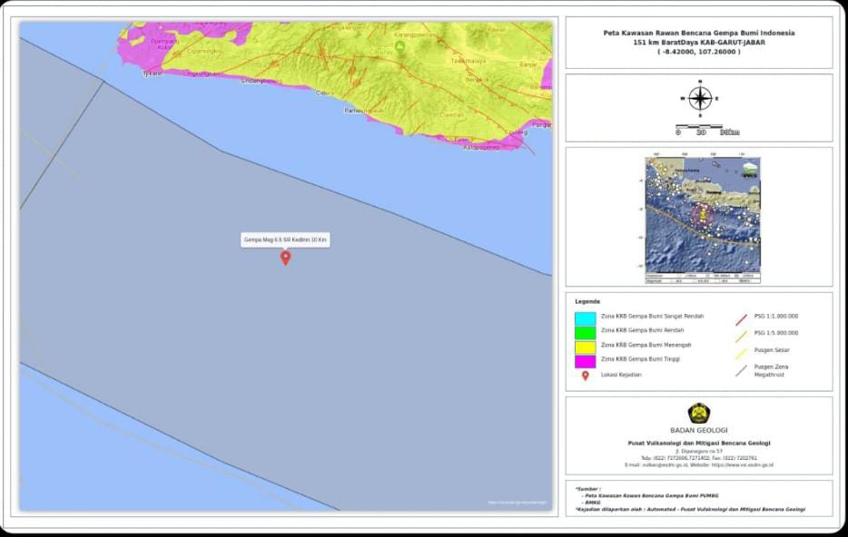Click the green mountain icon on the map
The image size is (848, 537).
coord(399,45)
